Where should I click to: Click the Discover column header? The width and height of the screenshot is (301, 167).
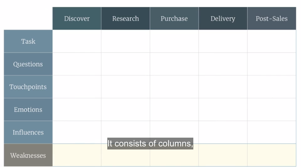tap(77, 18)
